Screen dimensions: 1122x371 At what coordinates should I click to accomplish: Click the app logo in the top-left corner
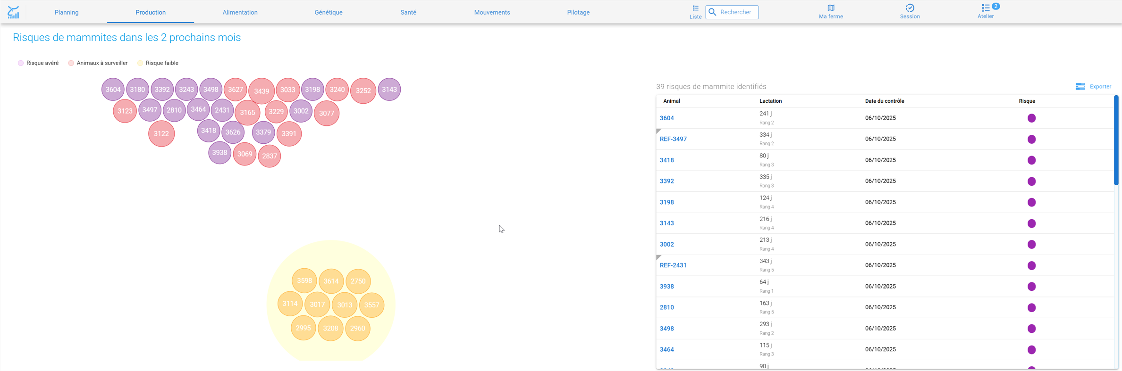13,12
